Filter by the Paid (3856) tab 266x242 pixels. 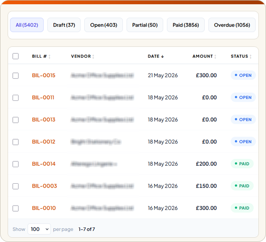click(x=186, y=25)
